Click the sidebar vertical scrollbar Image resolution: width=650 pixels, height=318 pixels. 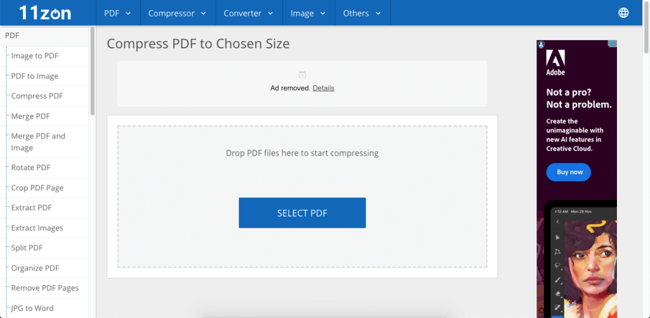tap(93, 70)
